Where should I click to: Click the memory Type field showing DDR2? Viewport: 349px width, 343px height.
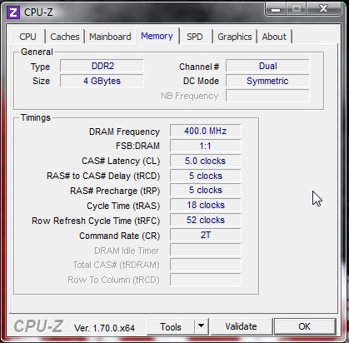click(102, 66)
